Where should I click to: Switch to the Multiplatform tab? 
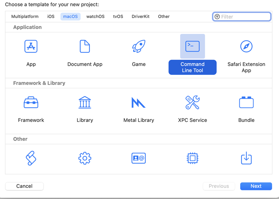tap(25, 16)
